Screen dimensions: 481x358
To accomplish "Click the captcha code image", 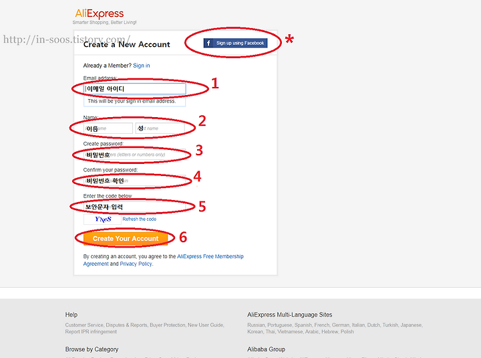I will (x=102, y=219).
